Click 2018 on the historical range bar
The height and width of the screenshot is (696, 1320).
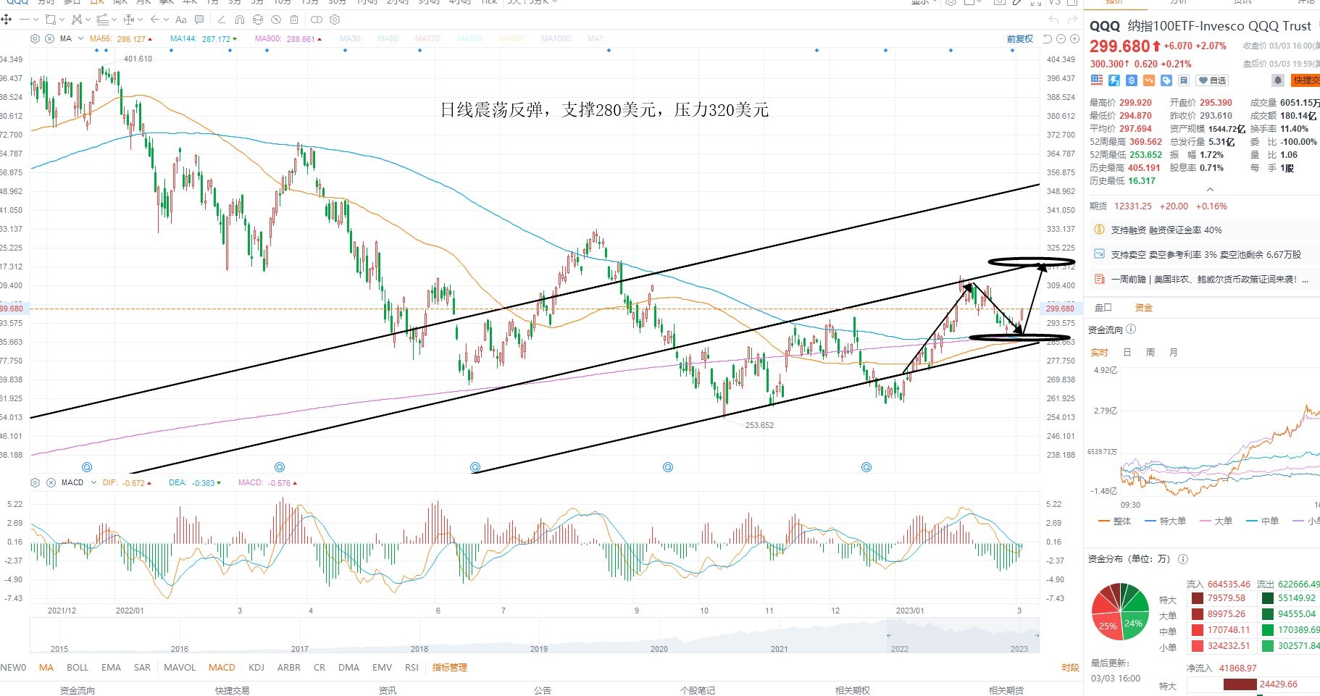pos(419,649)
